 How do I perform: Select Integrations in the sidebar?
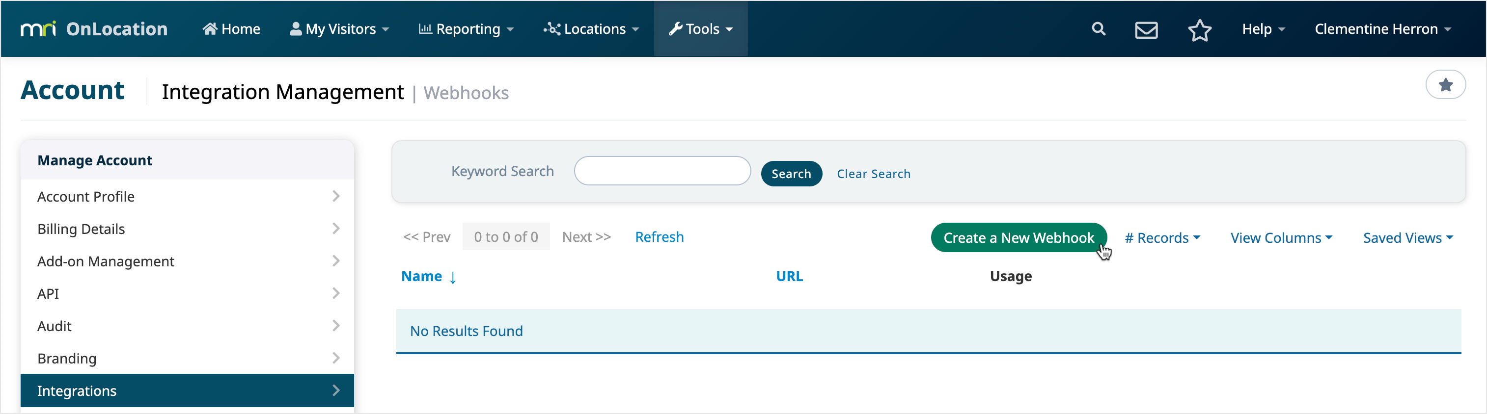click(x=187, y=390)
